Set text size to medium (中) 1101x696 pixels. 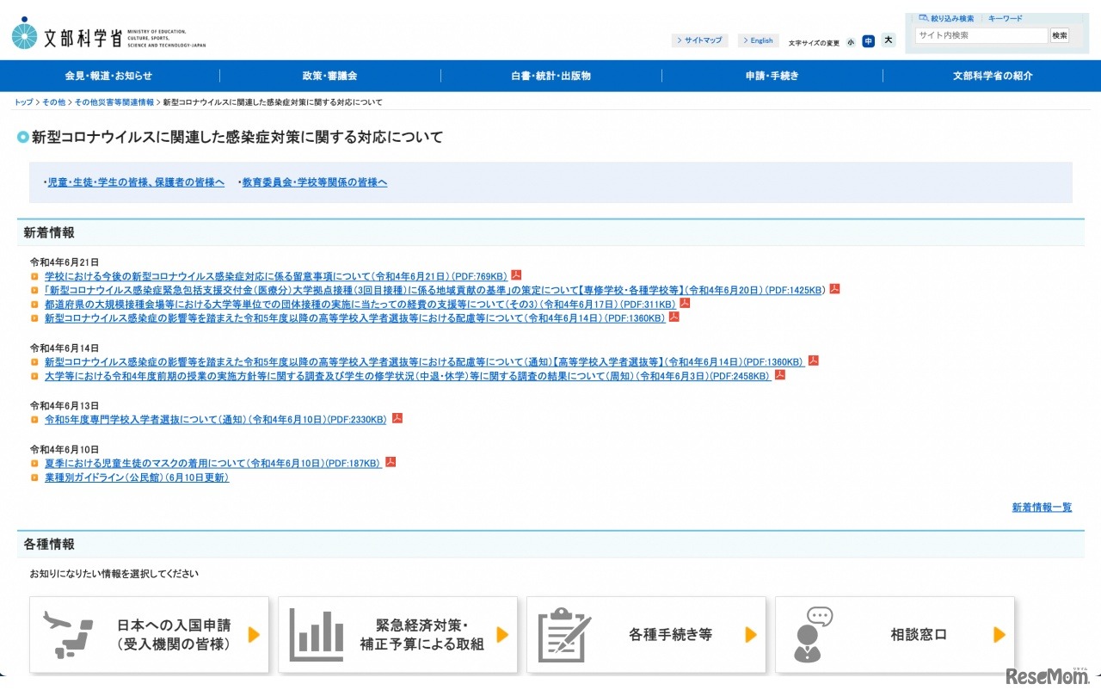[869, 41]
